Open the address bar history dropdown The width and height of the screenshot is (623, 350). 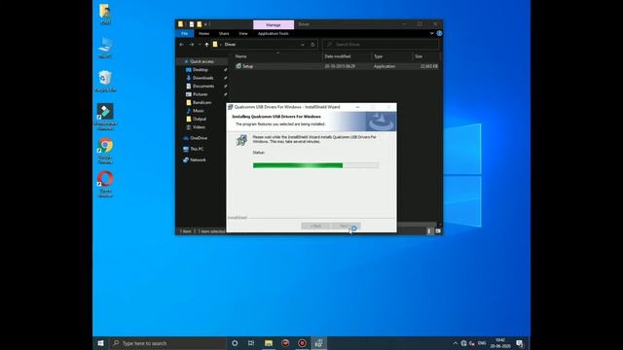pyautogui.click(x=303, y=45)
